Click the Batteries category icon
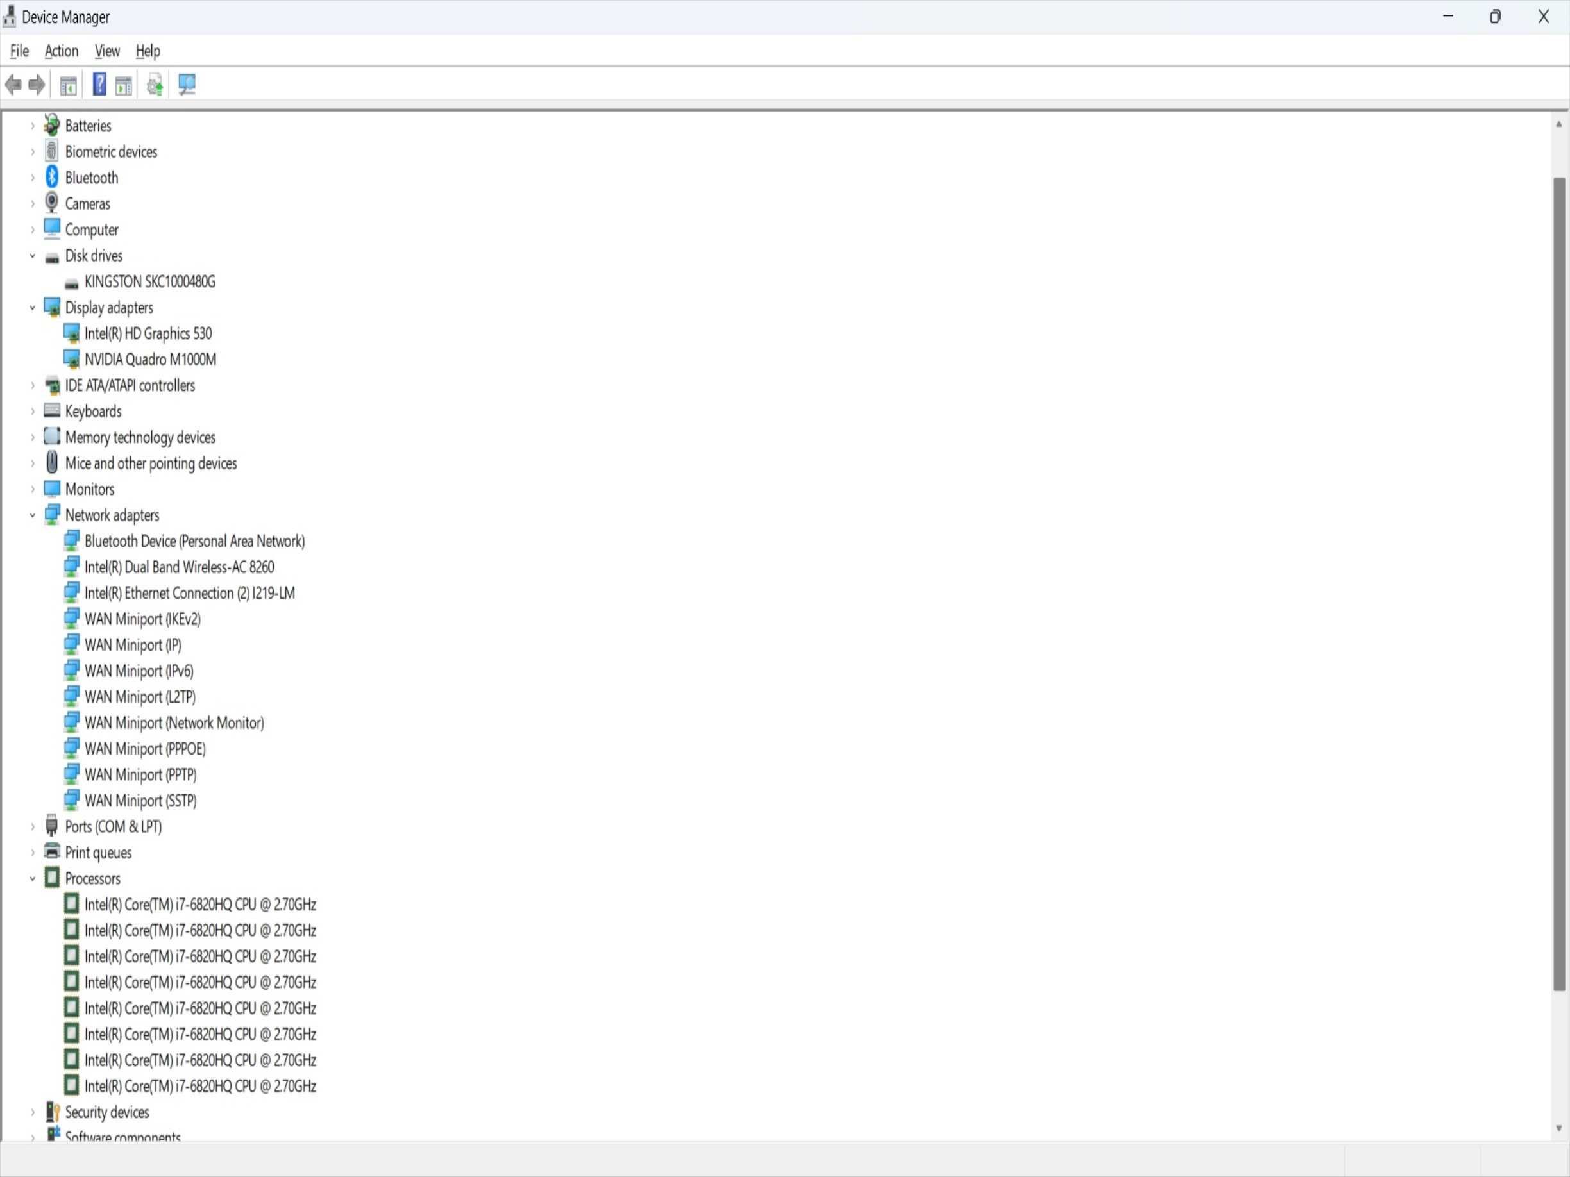 [52, 125]
